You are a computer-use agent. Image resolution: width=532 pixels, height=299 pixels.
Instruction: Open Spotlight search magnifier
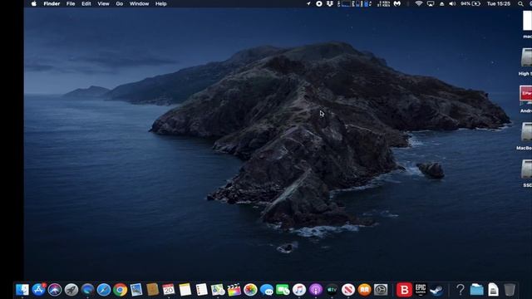(x=520, y=3)
